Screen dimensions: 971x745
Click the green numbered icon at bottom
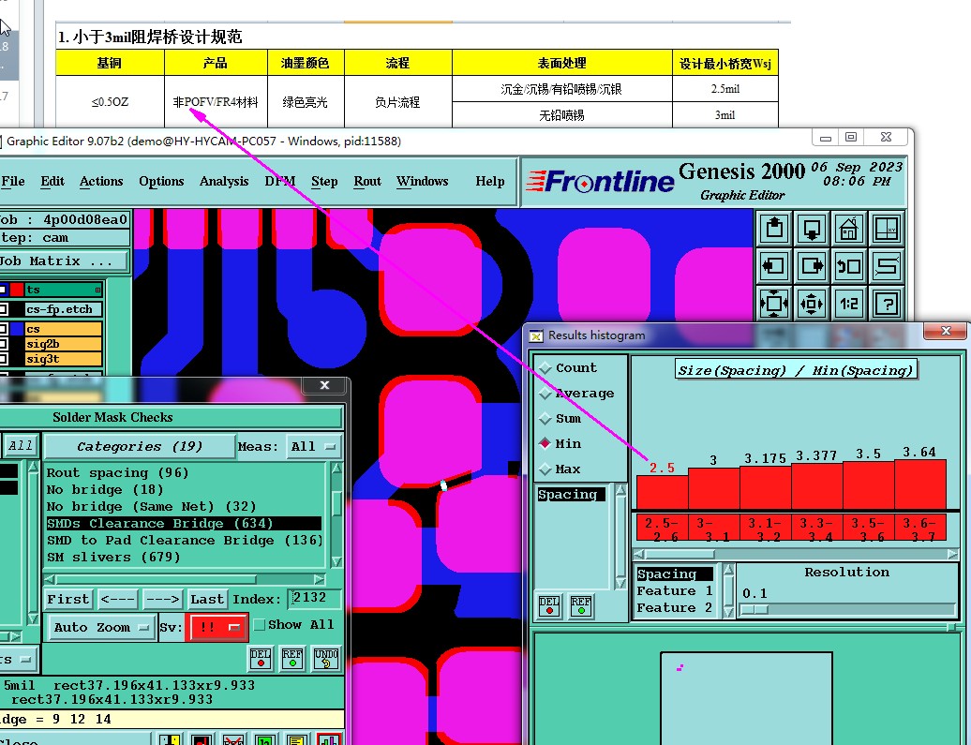point(264,740)
